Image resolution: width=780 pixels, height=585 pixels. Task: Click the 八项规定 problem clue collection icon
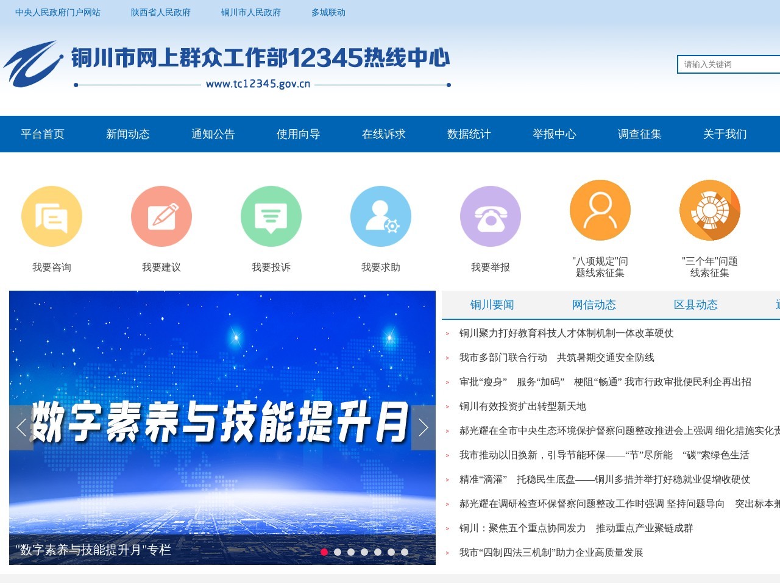(600, 210)
